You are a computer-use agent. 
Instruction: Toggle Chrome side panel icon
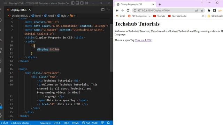[x=215, y=10]
